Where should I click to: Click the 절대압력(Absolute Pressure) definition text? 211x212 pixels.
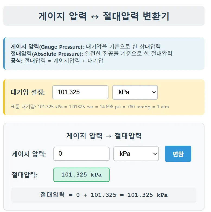(91, 53)
